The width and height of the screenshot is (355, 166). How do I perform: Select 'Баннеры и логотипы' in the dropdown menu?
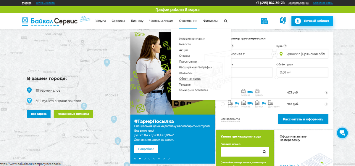point(193,90)
